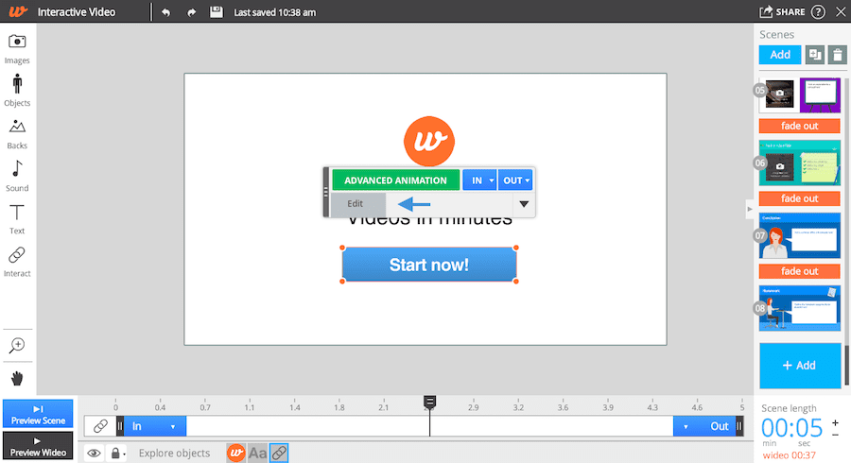851x463 pixels.
Task: Open the Backs backgrounds panel
Action: [x=17, y=134]
